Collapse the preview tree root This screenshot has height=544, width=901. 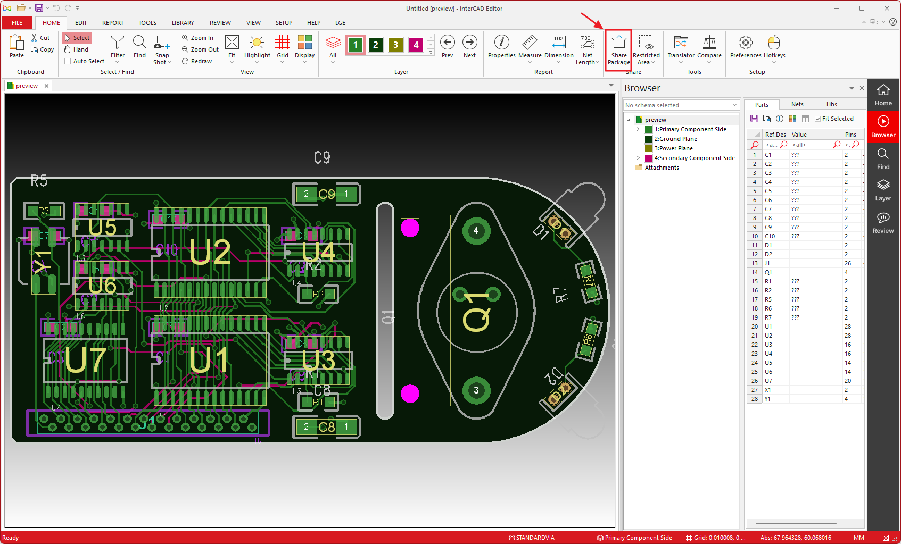click(x=629, y=120)
